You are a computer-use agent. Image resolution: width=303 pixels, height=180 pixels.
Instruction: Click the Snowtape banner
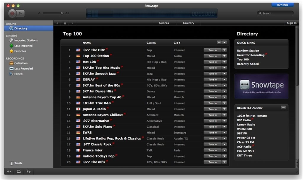[x=261, y=86]
